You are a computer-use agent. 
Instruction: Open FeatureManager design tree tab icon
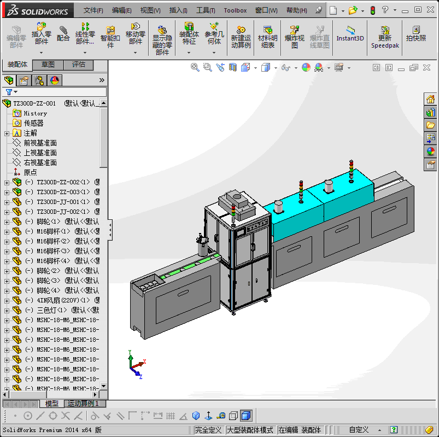coord(9,80)
